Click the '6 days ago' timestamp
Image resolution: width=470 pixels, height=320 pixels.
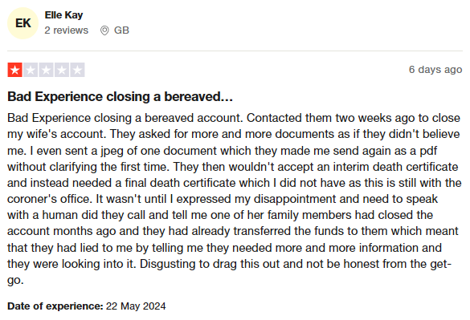coord(435,70)
